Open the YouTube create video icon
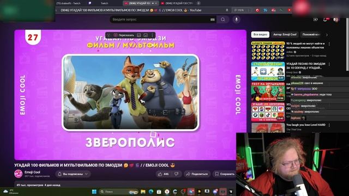The width and height of the screenshot is (349, 196). click(315, 20)
